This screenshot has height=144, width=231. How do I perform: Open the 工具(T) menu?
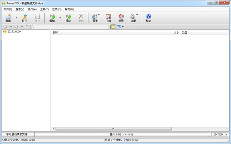tap(45, 9)
